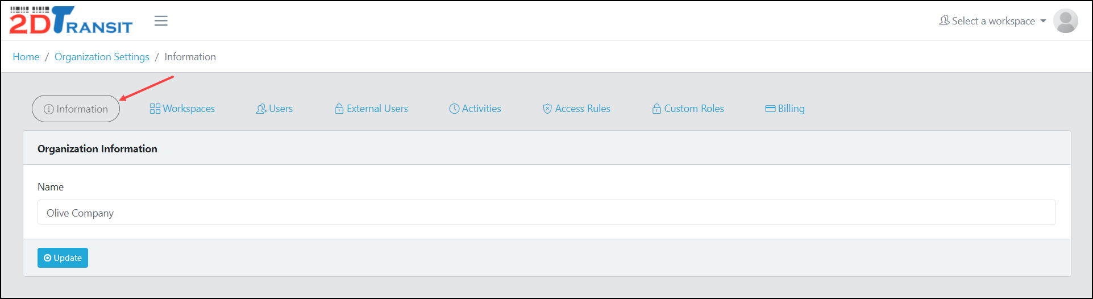
Task: Select the Information tab
Action: [x=76, y=109]
